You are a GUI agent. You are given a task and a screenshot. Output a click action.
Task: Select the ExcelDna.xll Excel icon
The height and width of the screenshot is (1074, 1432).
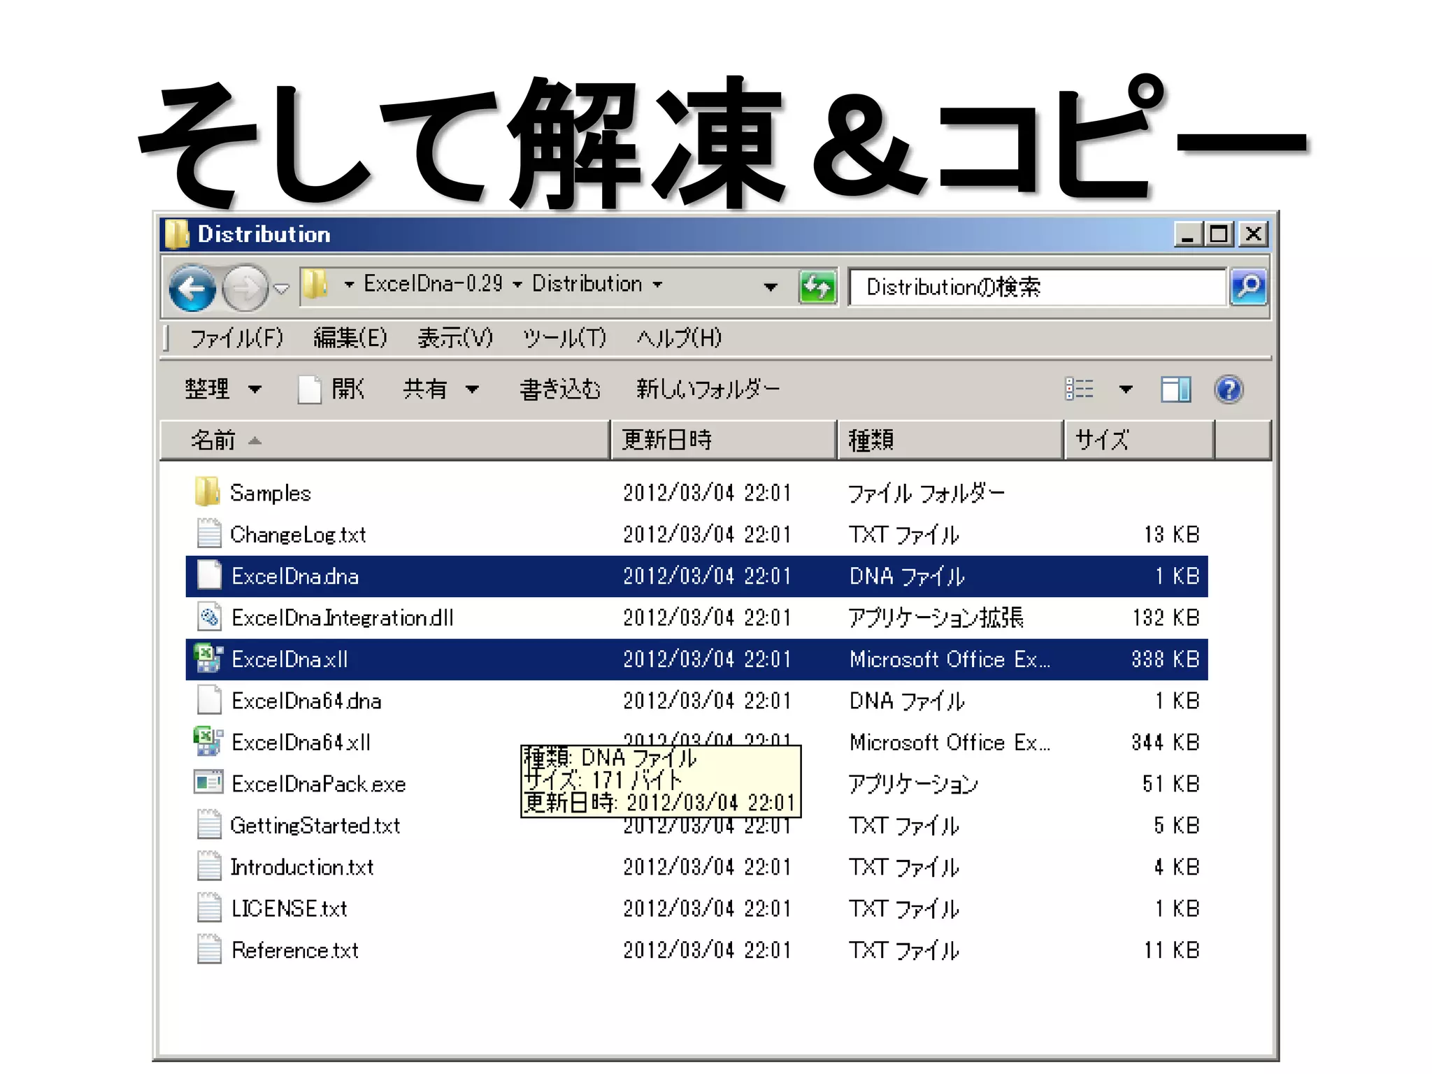[208, 658]
